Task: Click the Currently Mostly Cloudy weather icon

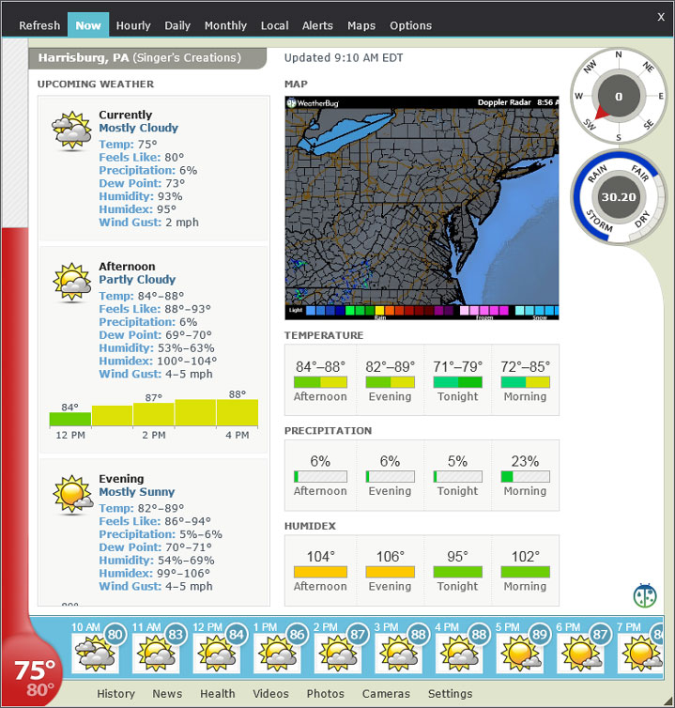Action: (x=71, y=131)
